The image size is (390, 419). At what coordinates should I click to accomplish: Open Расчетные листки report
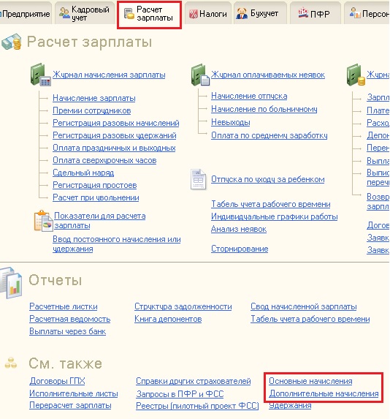coord(64,306)
